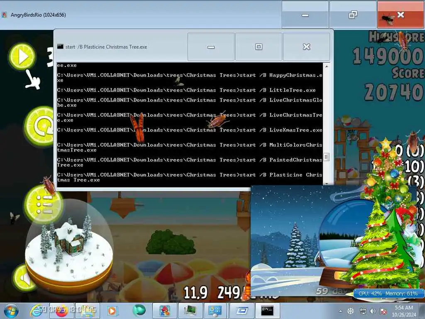Open the system monitor taskbar icon
425x319 pixels.
190,311
